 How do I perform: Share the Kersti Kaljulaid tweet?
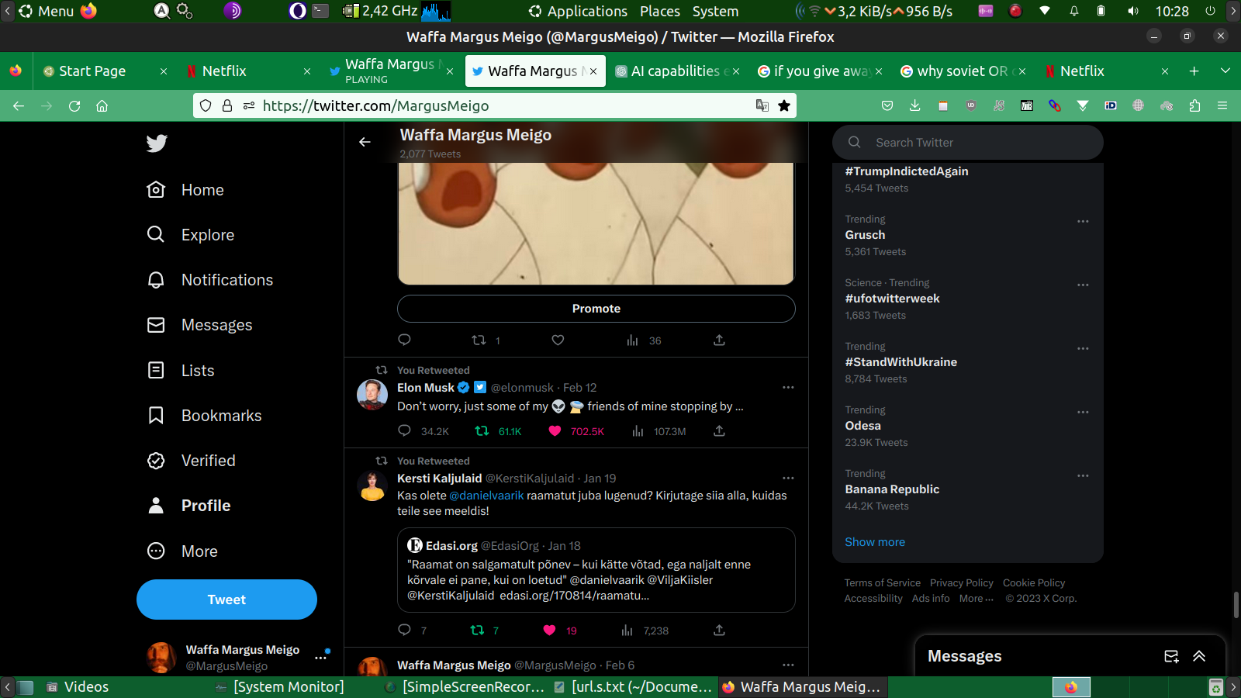point(719,630)
